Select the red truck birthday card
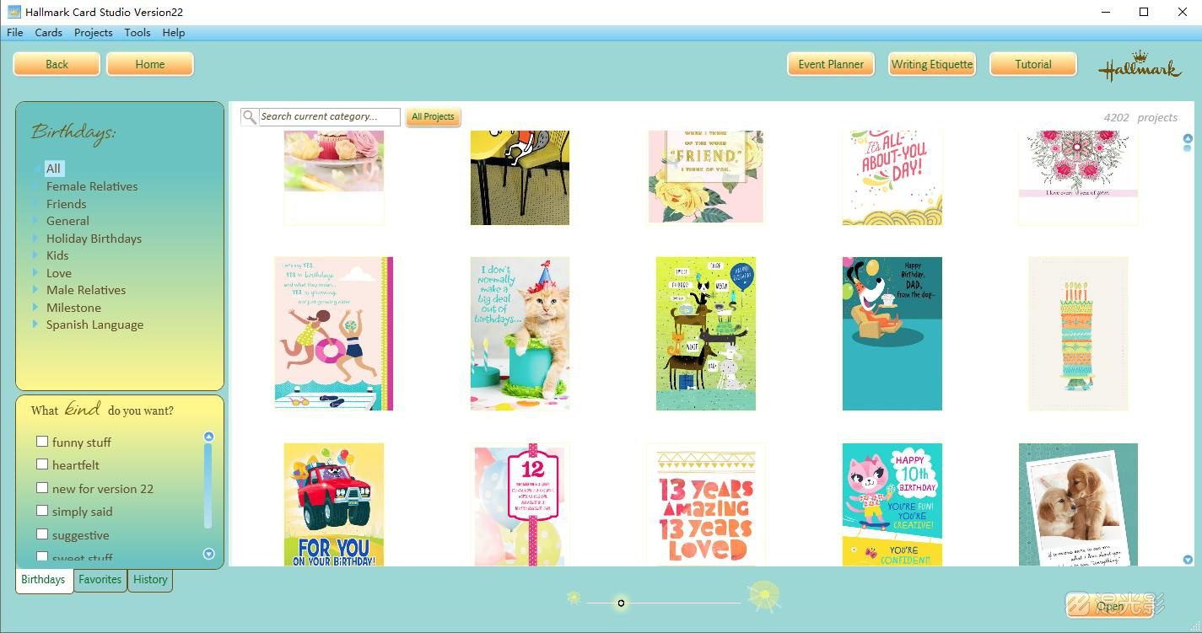Image resolution: width=1202 pixels, height=633 pixels. tap(334, 505)
